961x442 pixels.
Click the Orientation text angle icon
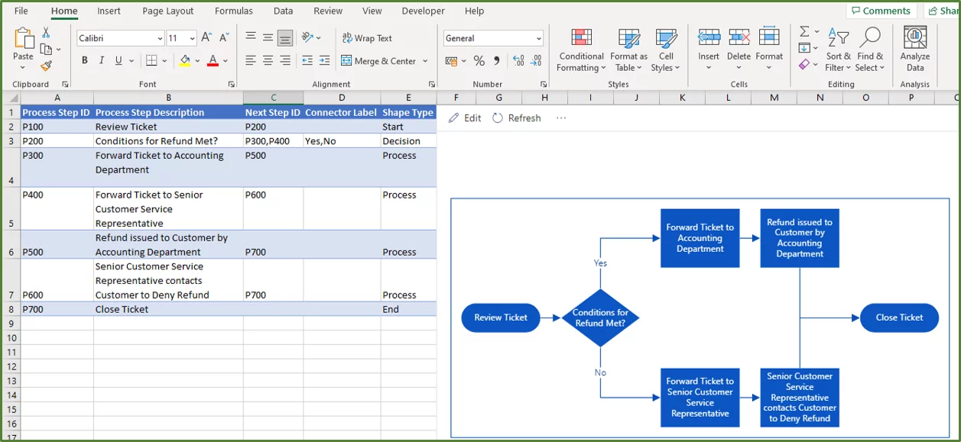(307, 37)
